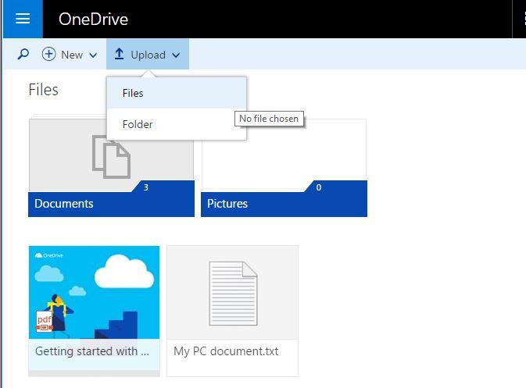
Task: Choose Folder from the Upload menu
Action: [x=177, y=124]
